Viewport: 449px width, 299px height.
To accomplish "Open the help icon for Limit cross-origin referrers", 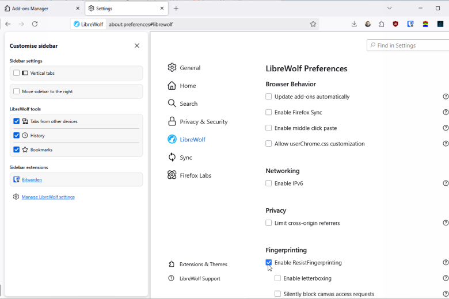I will [446, 223].
